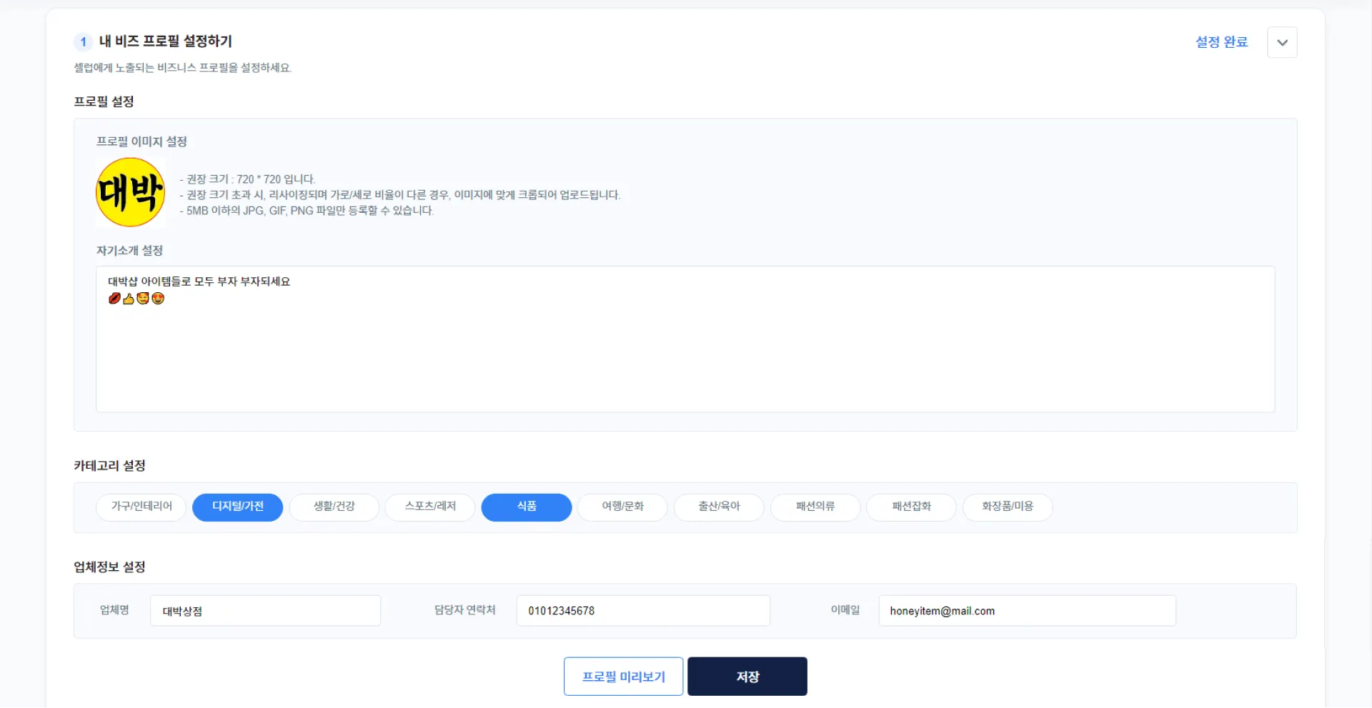Image resolution: width=1372 pixels, height=708 pixels.
Task: Deselect the 디지털/가전 category chip
Action: [x=238, y=507]
